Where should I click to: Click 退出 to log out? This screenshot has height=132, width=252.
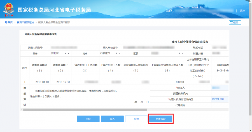tap(242, 11)
